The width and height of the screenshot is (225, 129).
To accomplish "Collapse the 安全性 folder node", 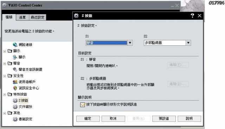I will pyautogui.click(x=5, y=76).
